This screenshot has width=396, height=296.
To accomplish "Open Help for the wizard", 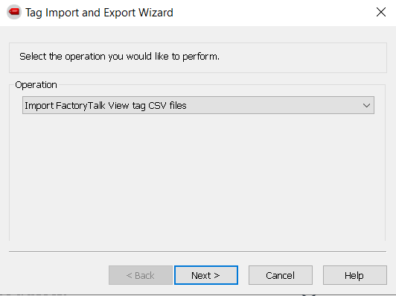I will pyautogui.click(x=354, y=275).
